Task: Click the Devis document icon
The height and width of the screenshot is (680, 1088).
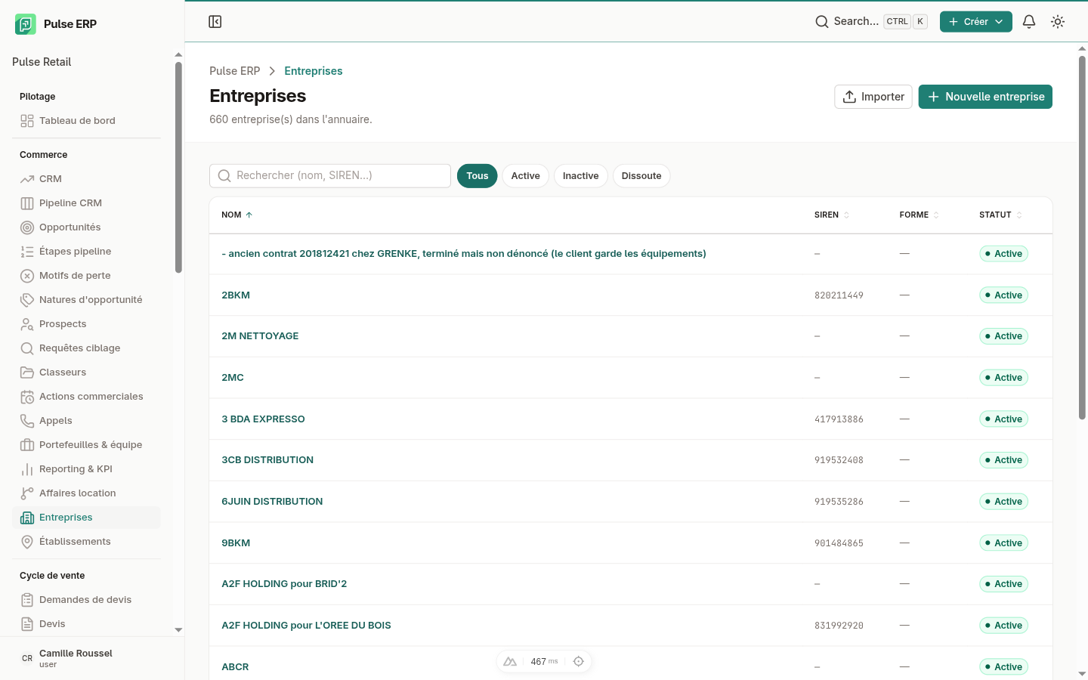Action: 27,624
